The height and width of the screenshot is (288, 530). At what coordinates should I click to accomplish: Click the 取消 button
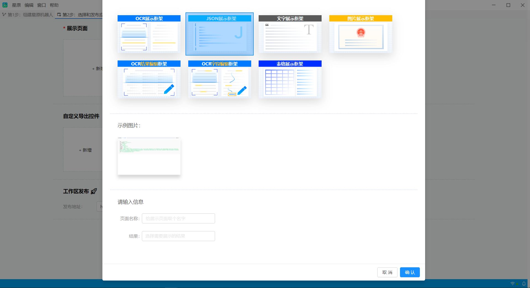point(387,272)
